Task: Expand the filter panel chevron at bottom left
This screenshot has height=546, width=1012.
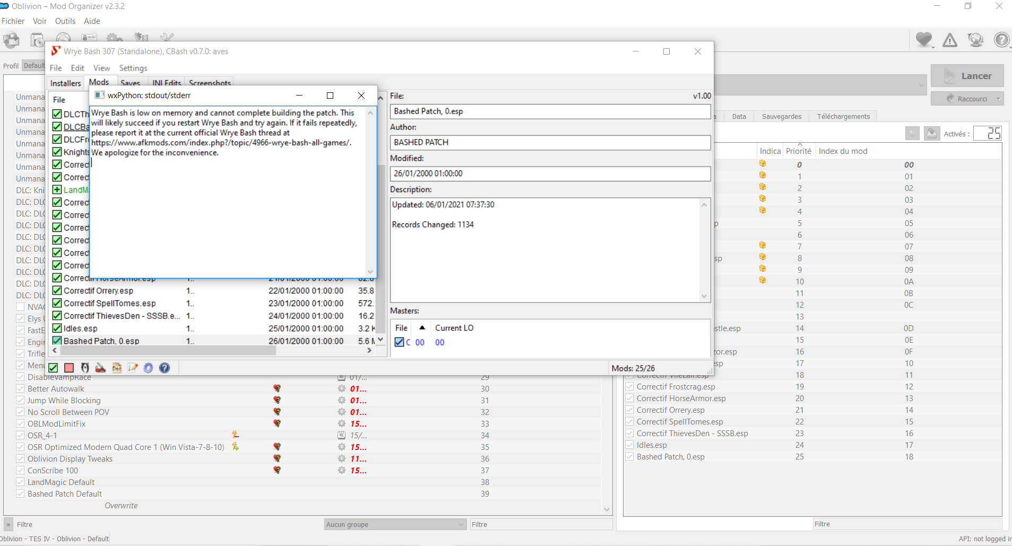Action: coord(8,524)
